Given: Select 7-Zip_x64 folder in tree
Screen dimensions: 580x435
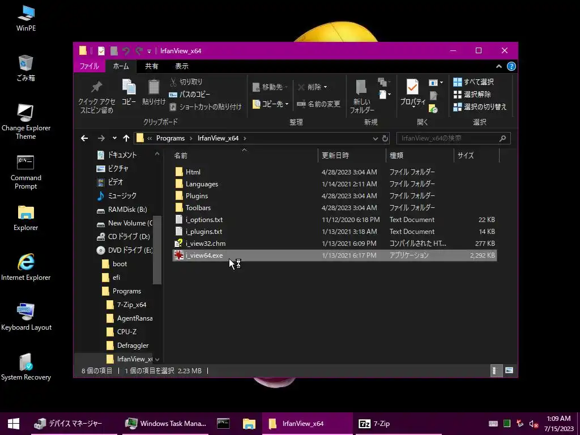Looking at the screenshot, I should pos(126,305).
